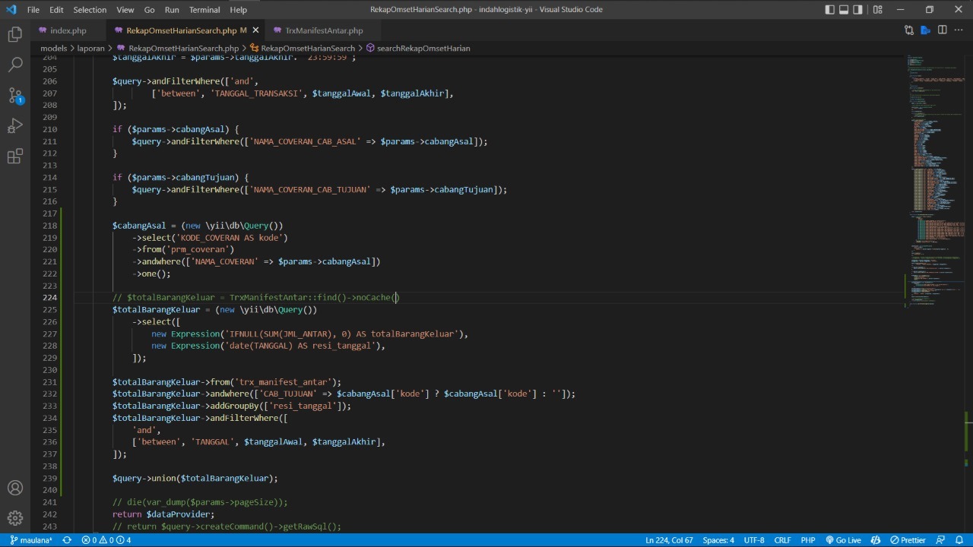Click the notifications bell in status bar
973x547 pixels.
tap(960, 540)
